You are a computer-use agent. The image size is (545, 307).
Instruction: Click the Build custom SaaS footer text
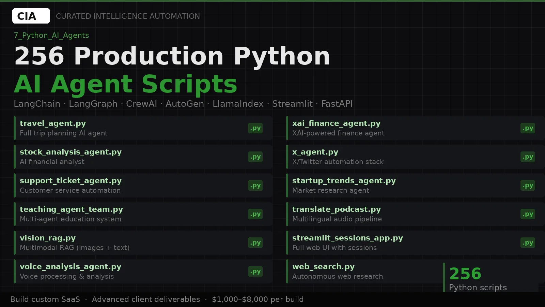point(45,299)
